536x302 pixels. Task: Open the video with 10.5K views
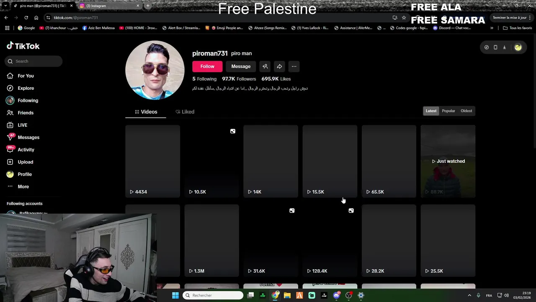pyautogui.click(x=211, y=161)
